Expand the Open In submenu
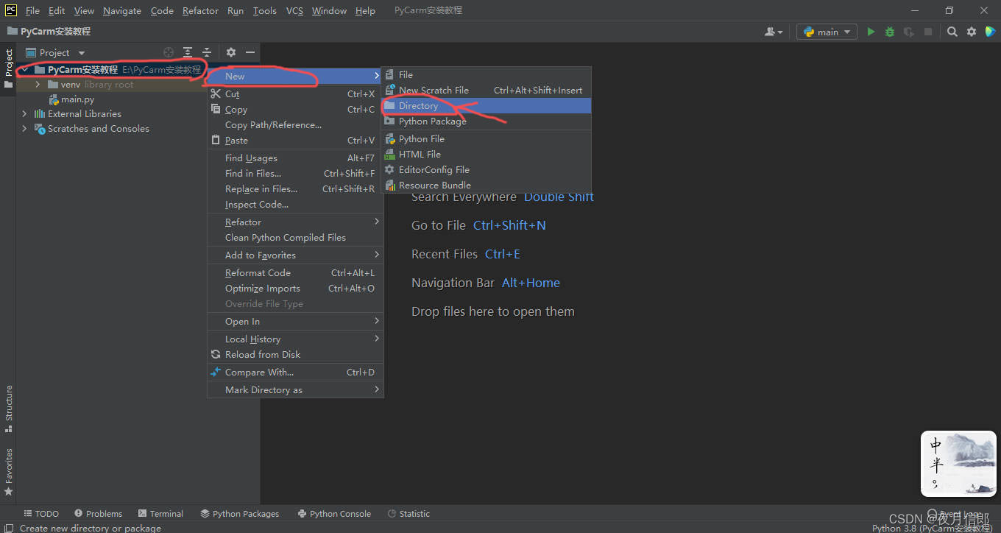The height and width of the screenshot is (533, 1001). (294, 322)
